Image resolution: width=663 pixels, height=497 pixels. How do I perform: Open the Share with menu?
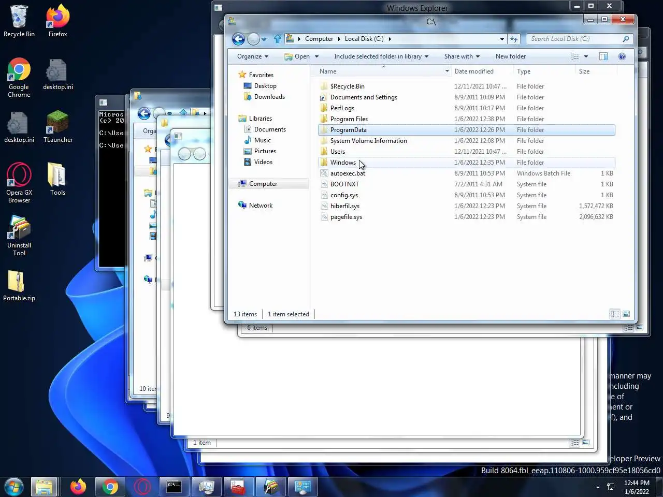pyautogui.click(x=462, y=56)
